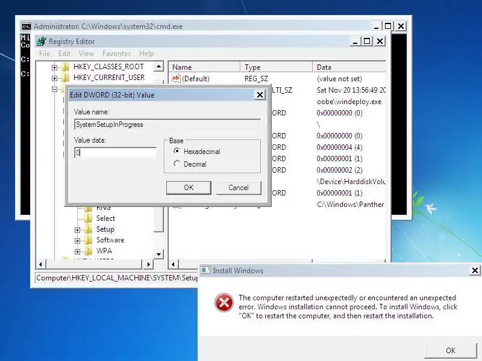
Task: Click the cmd.exe title bar icon
Action: pyautogui.click(x=27, y=26)
